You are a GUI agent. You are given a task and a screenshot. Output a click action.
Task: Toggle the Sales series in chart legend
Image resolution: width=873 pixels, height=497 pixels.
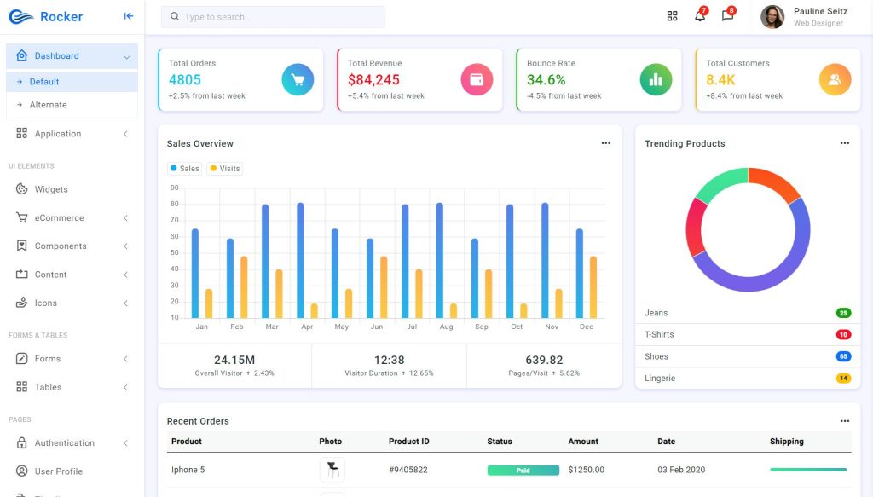coord(184,168)
